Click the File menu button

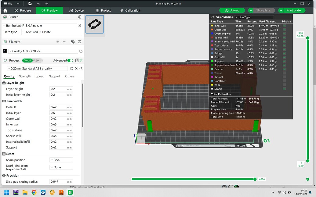(8, 3)
